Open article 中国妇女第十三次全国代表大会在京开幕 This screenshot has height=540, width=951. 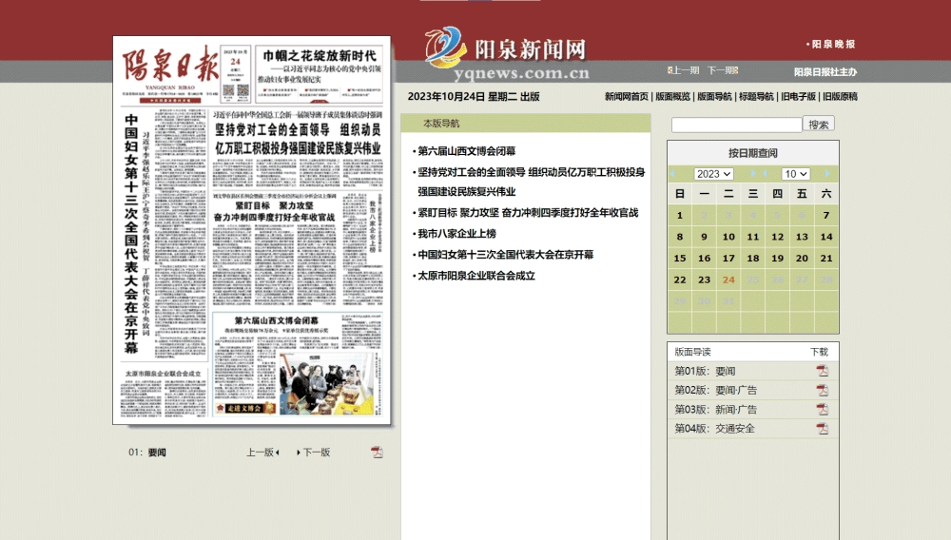coord(505,255)
